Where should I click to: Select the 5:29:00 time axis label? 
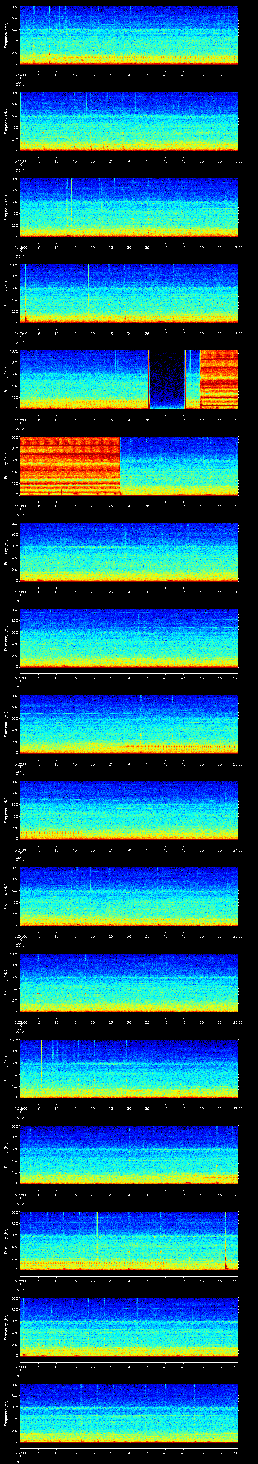(20, 1367)
